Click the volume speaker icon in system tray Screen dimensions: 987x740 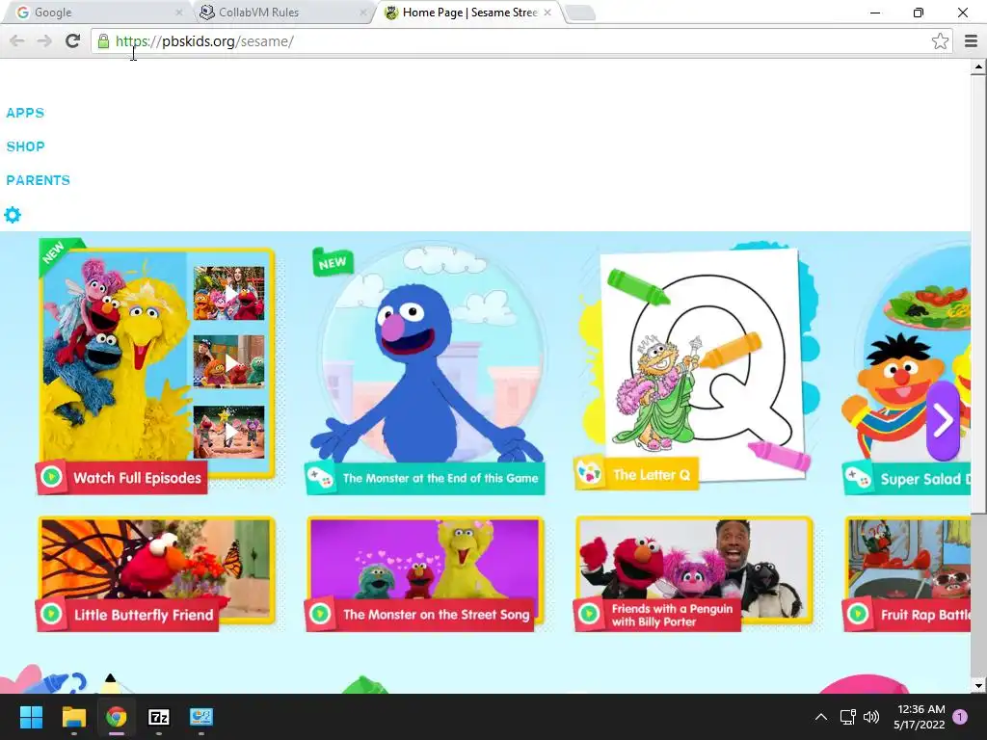click(871, 717)
